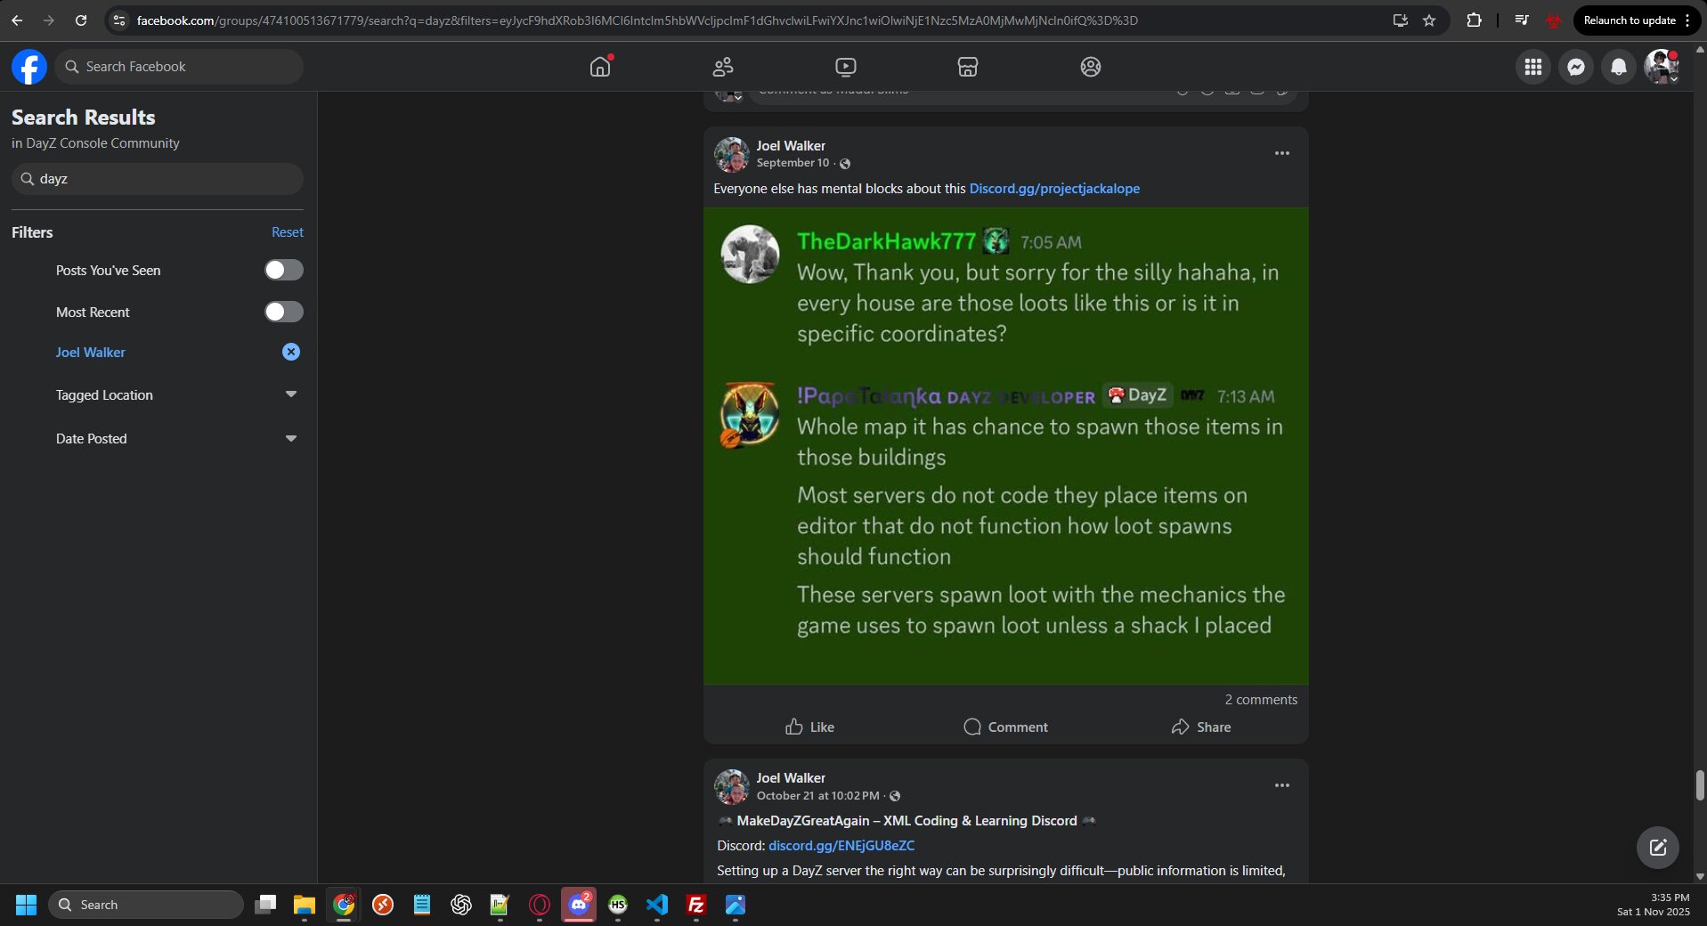Open FileZilla from the taskbar
This screenshot has height=926, width=1707.
click(x=696, y=905)
